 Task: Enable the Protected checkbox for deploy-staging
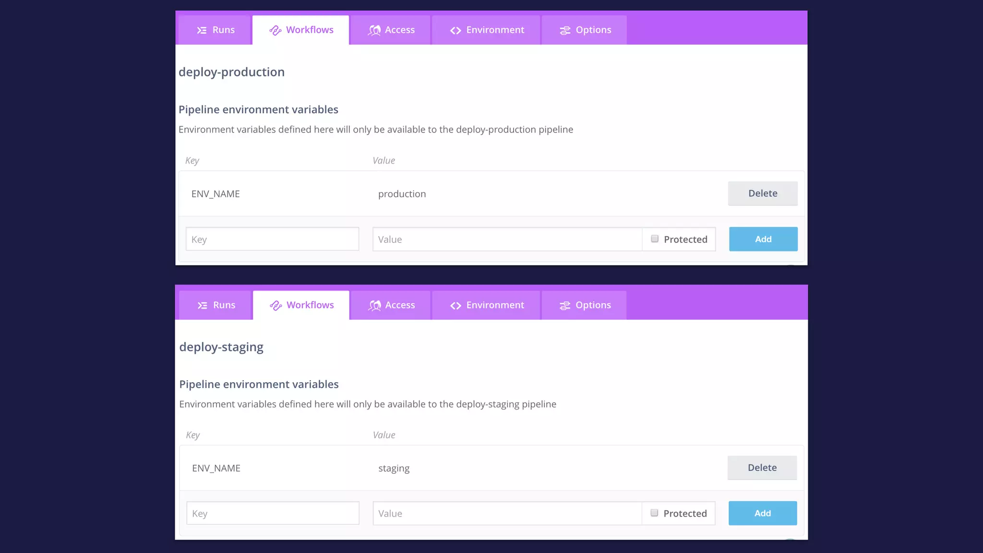(654, 513)
